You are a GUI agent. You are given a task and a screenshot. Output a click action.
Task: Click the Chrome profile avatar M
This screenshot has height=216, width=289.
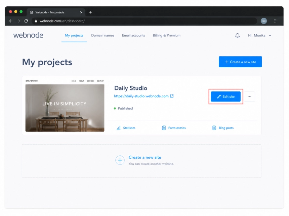264,21
